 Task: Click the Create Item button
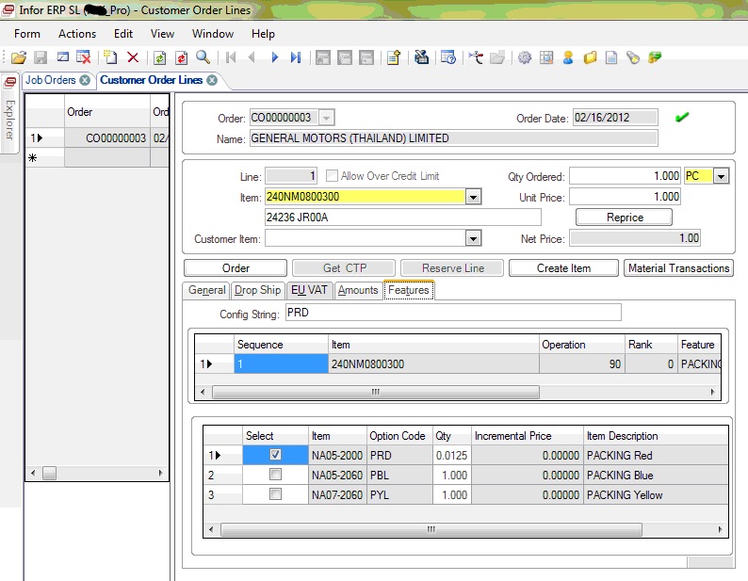(x=564, y=268)
